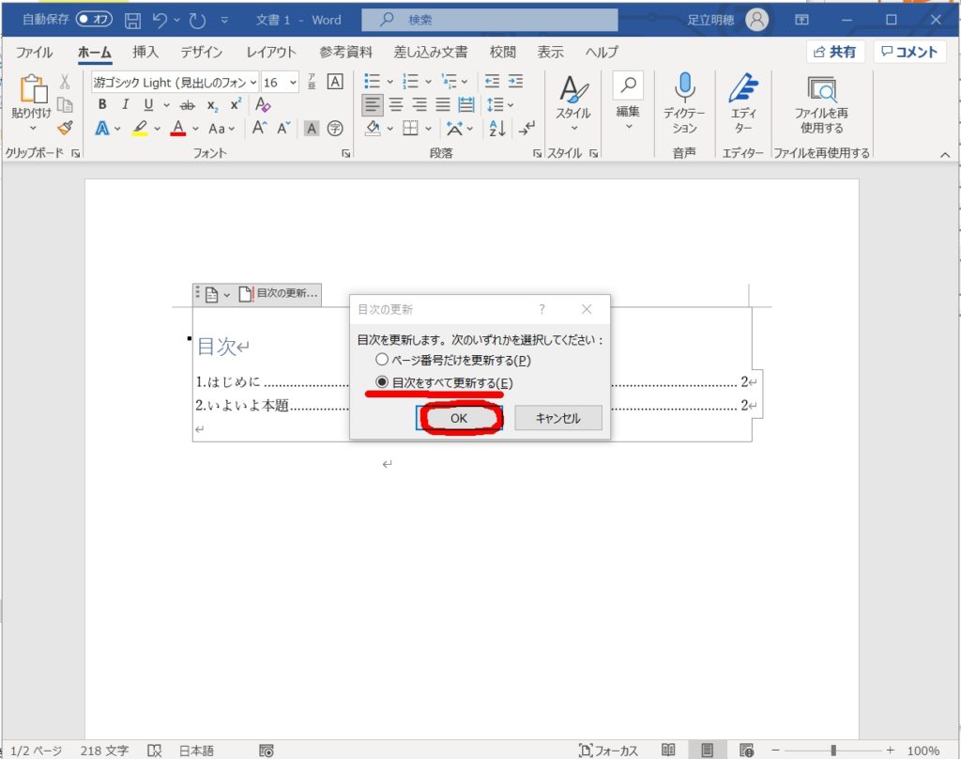Click the Save floppy disk icon

[133, 20]
